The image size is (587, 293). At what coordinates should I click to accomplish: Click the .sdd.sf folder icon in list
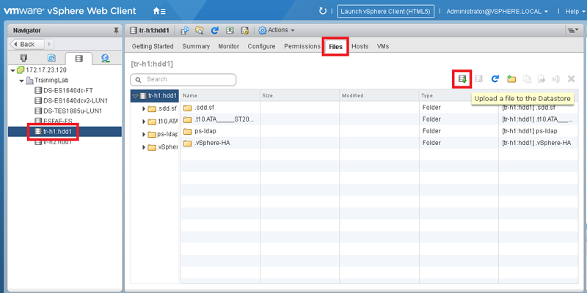(x=188, y=108)
